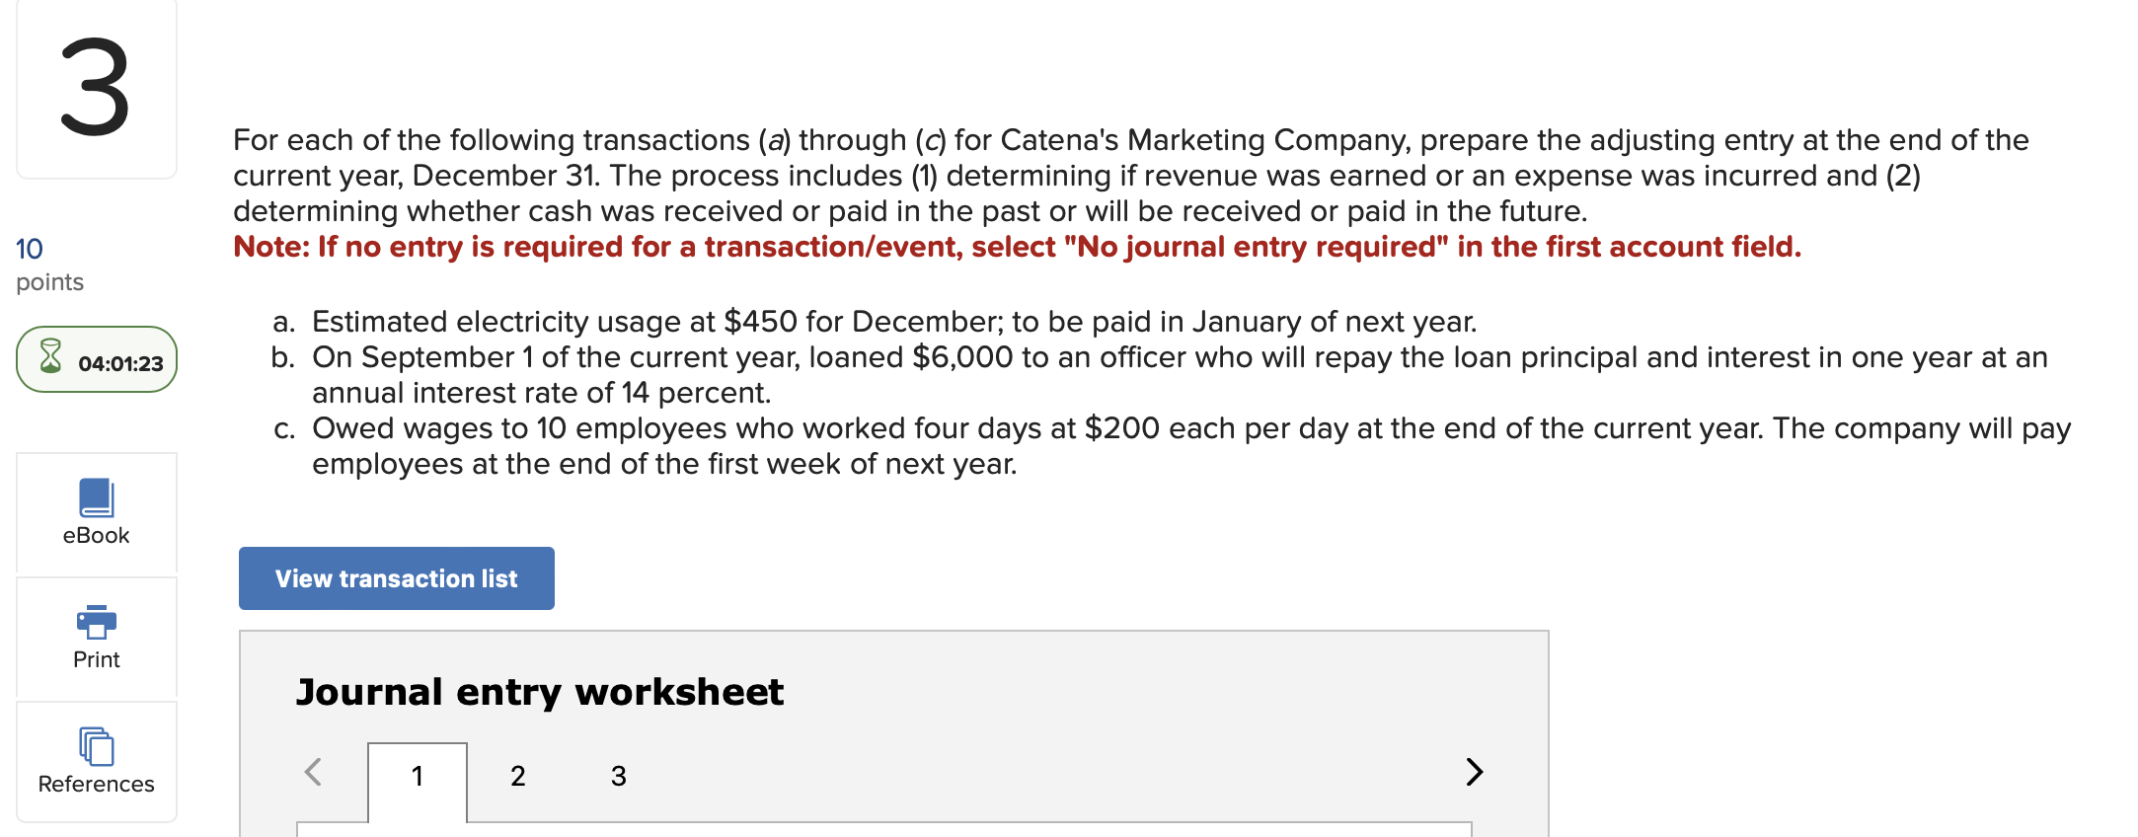Switch to journal entry tab 2
The image size is (2138, 837).
click(x=518, y=777)
